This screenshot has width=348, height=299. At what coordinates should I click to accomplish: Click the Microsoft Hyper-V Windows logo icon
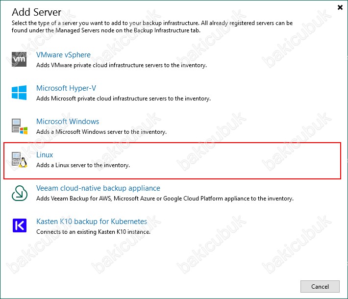[x=19, y=92]
